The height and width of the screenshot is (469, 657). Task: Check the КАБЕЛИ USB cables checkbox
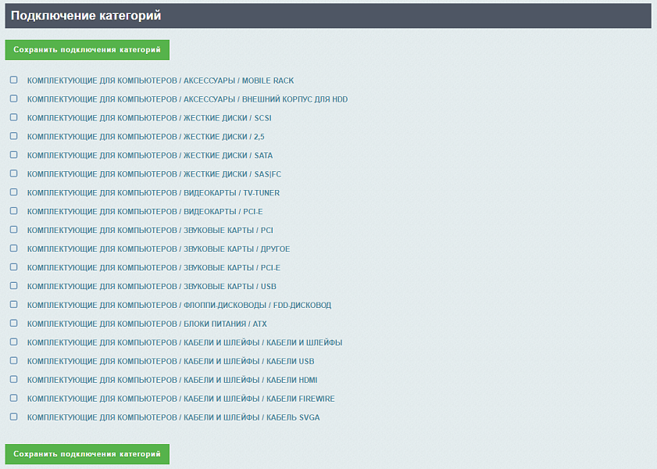tap(13, 361)
